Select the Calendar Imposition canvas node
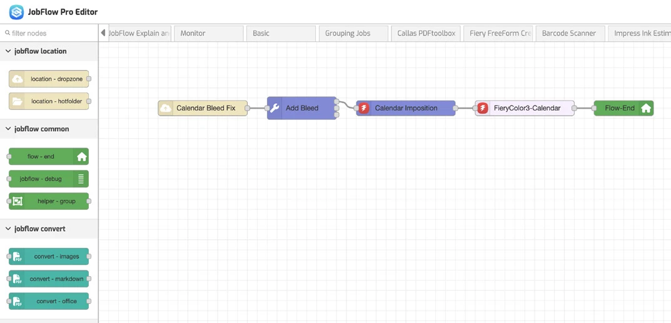The image size is (671, 323). (x=406, y=108)
